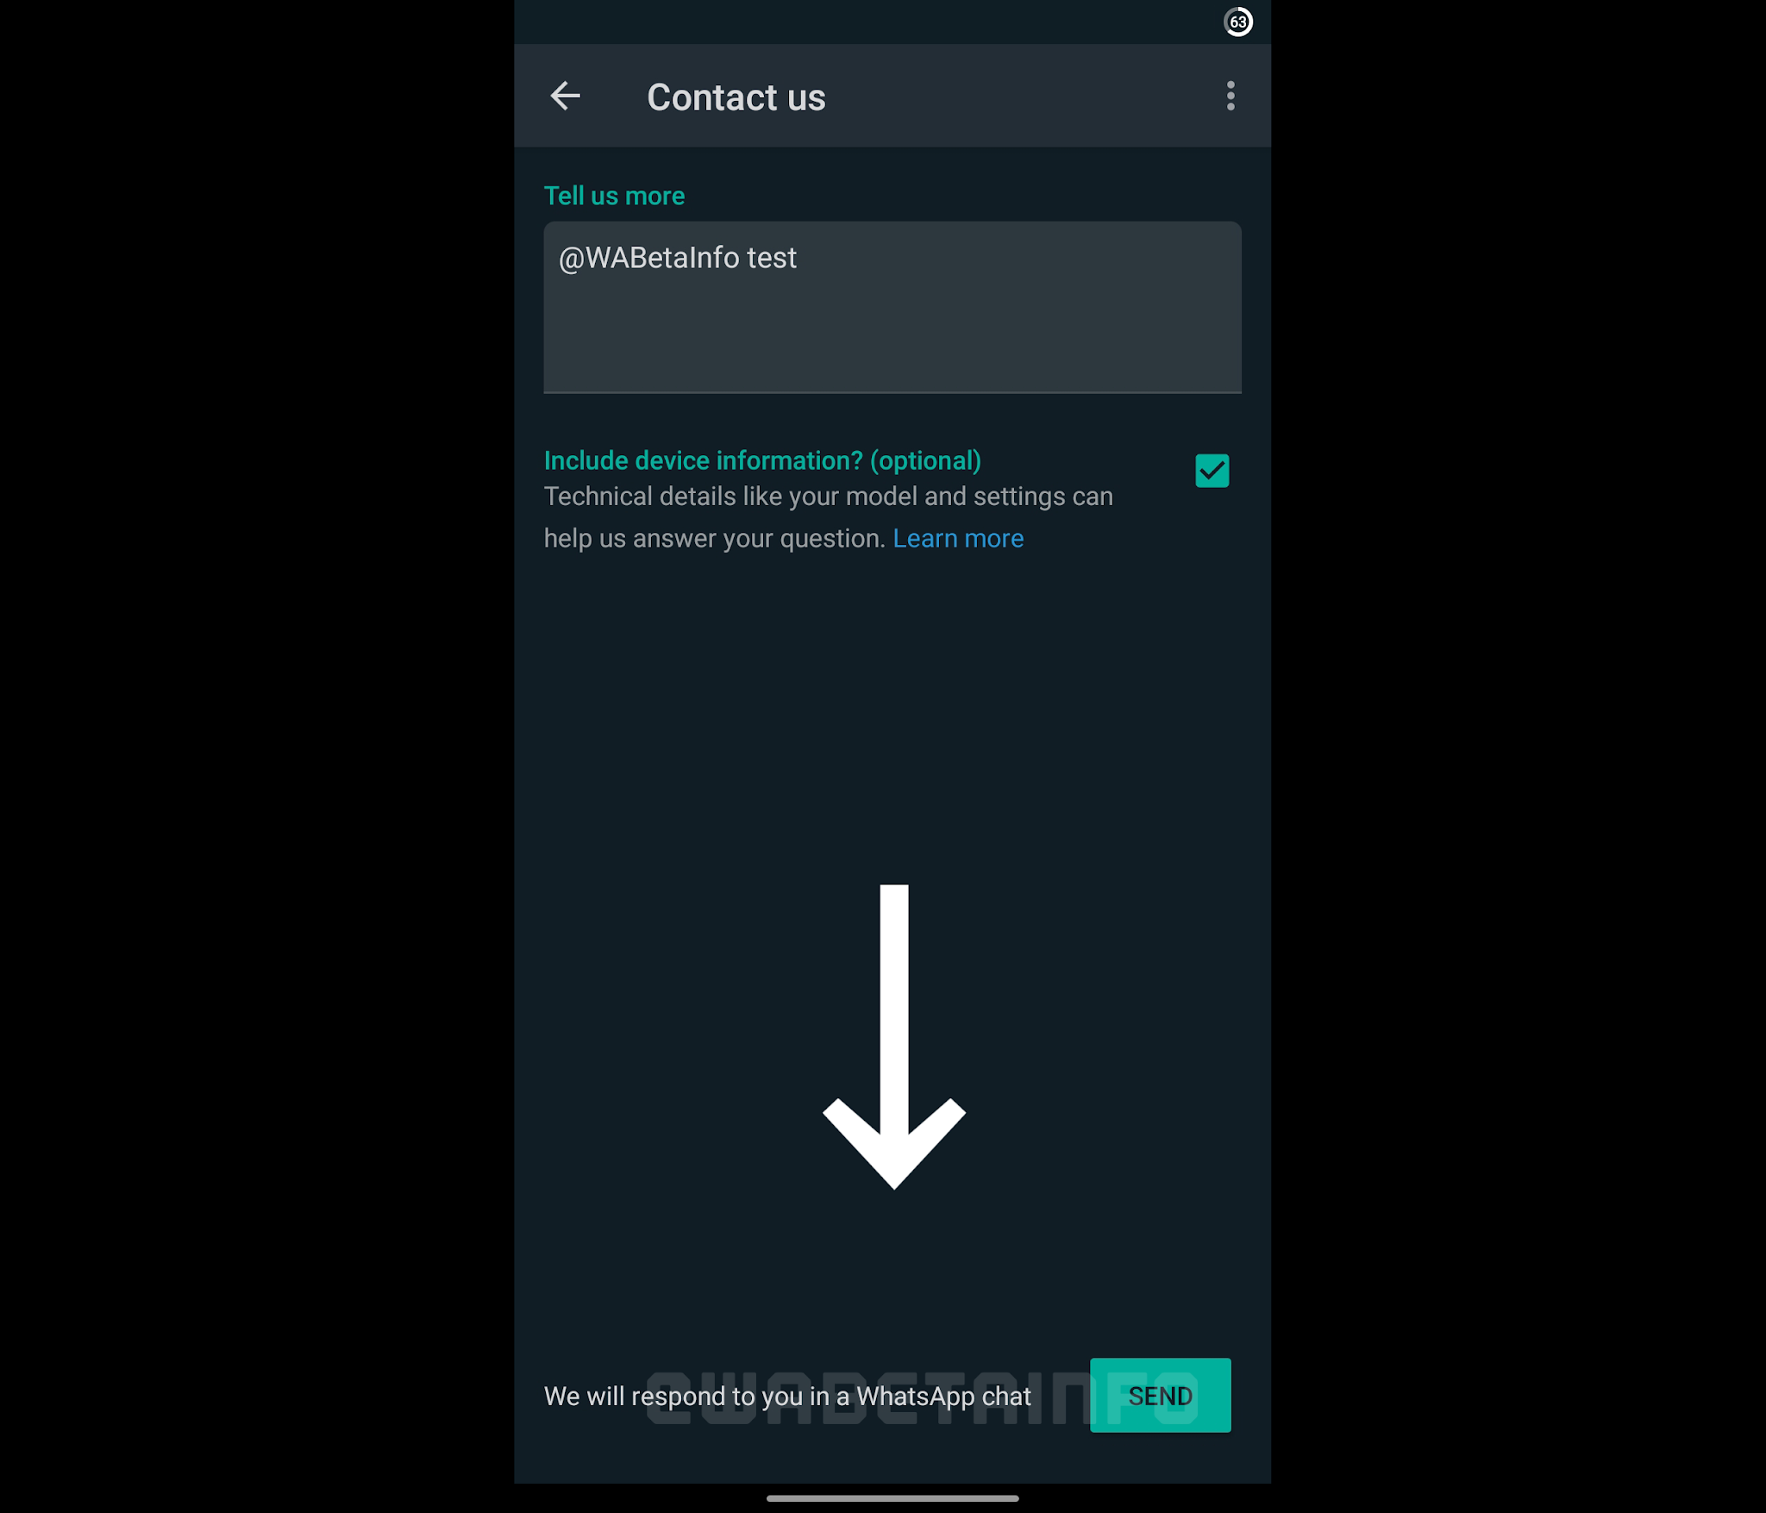This screenshot has width=1766, height=1513.
Task: Open the Learn more link
Action: coord(958,538)
